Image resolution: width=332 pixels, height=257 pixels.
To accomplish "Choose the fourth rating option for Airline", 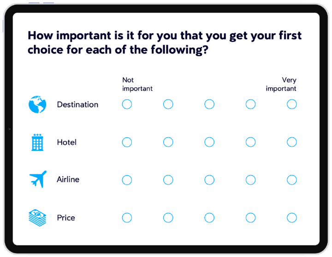I will tap(250, 179).
